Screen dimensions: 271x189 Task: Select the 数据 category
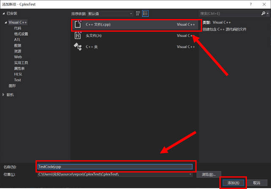click(18, 45)
